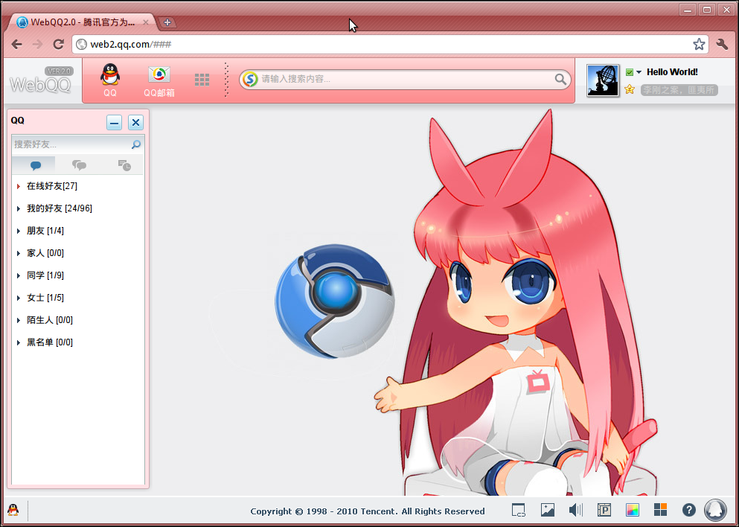
Task: Edit the grey signature text under the nickname
Action: pyautogui.click(x=679, y=89)
